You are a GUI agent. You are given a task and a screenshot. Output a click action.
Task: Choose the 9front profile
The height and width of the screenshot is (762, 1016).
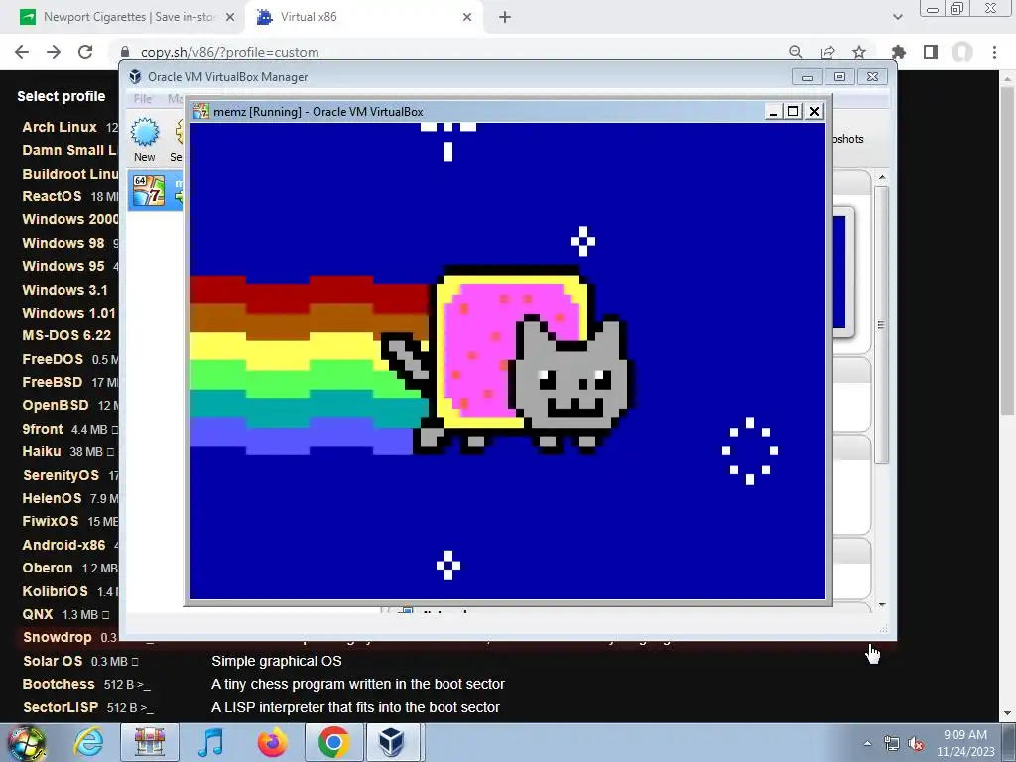point(43,429)
